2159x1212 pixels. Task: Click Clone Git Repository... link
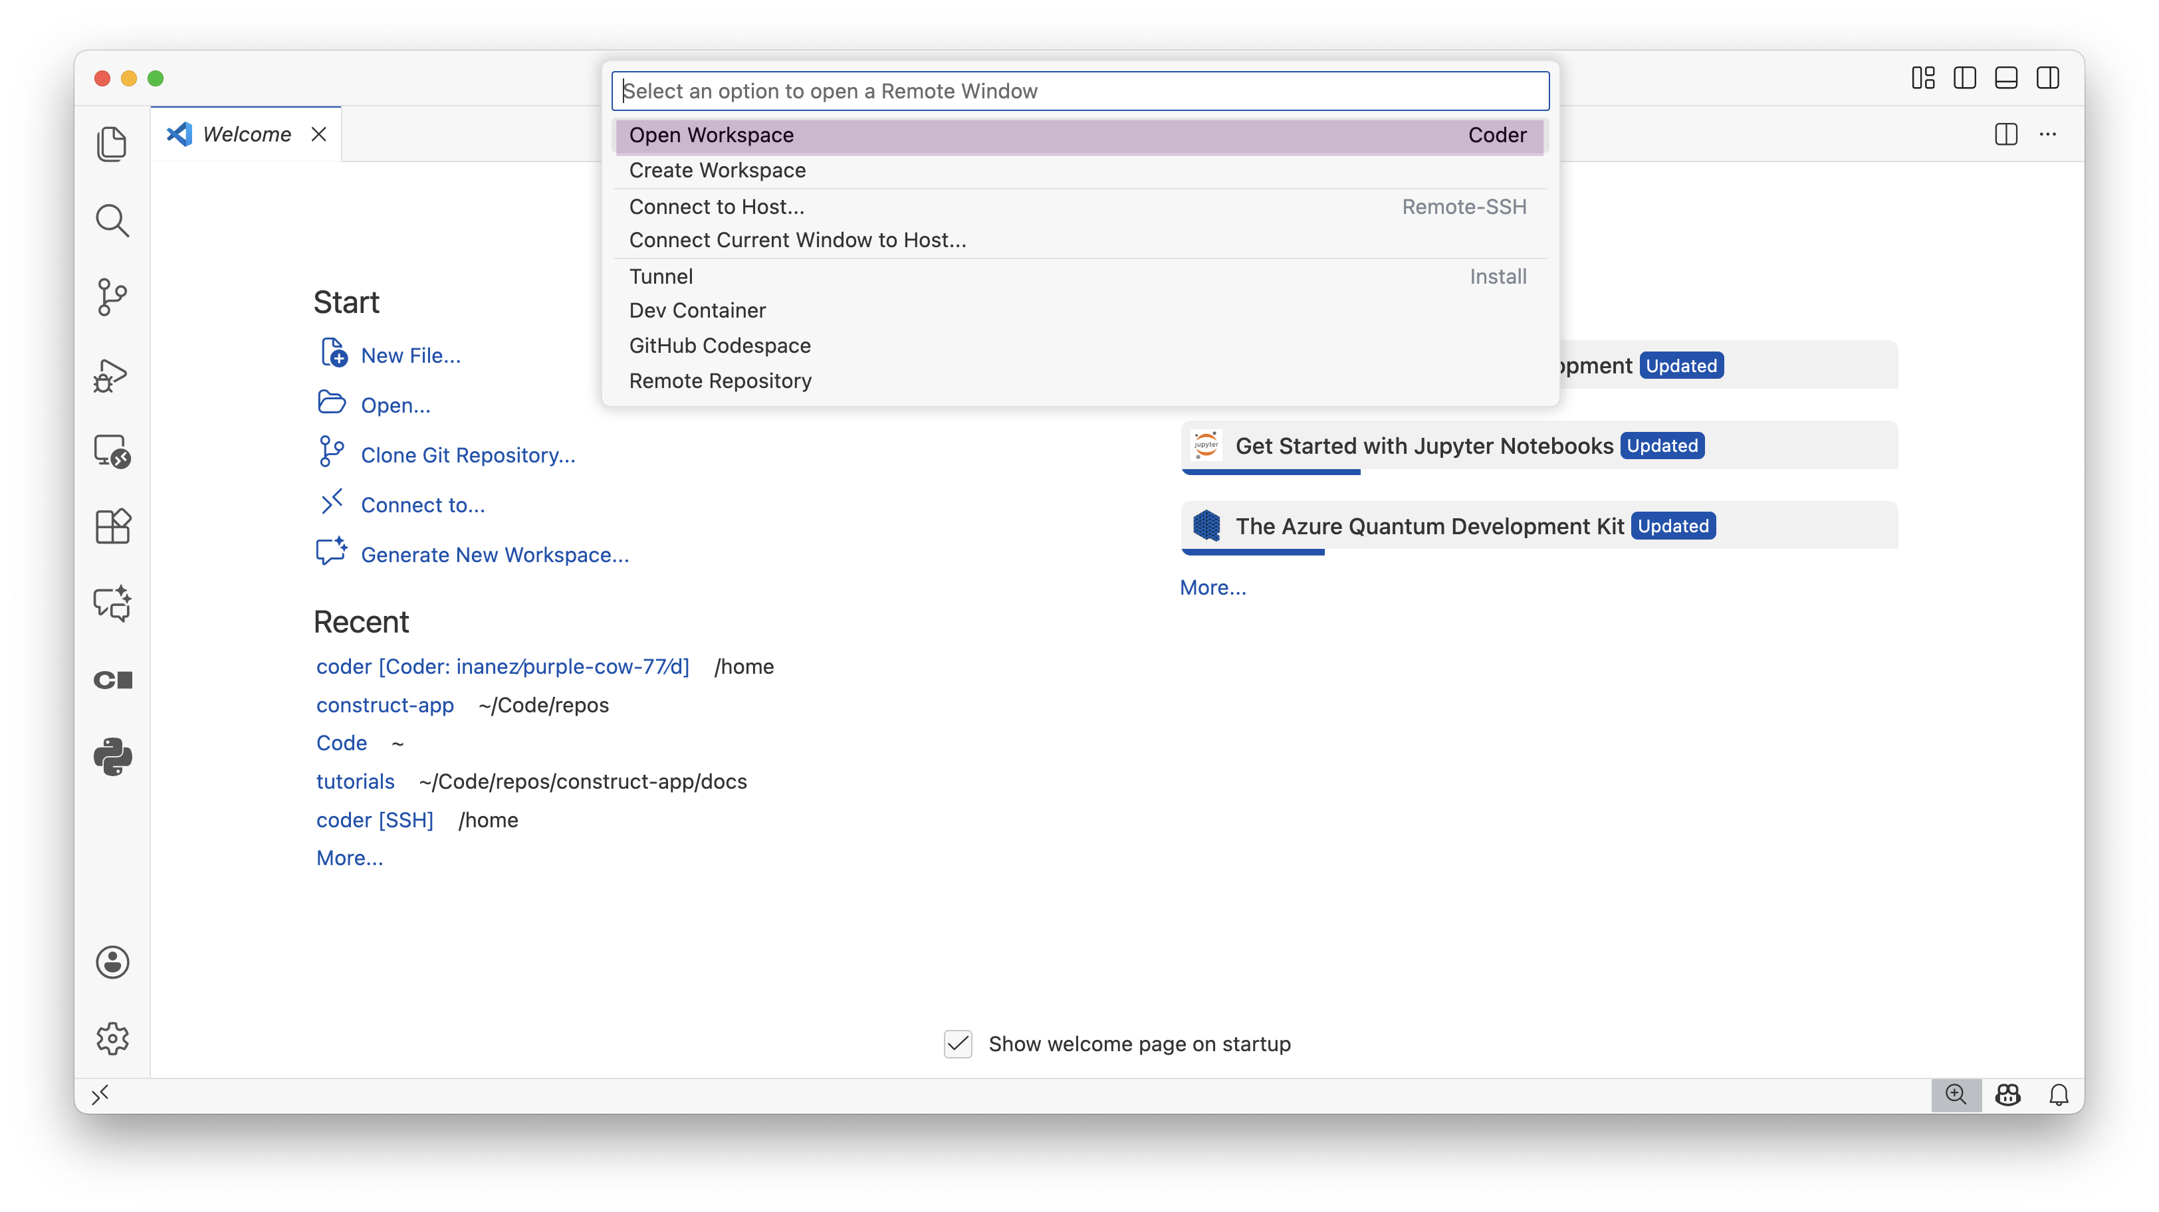[x=468, y=454]
